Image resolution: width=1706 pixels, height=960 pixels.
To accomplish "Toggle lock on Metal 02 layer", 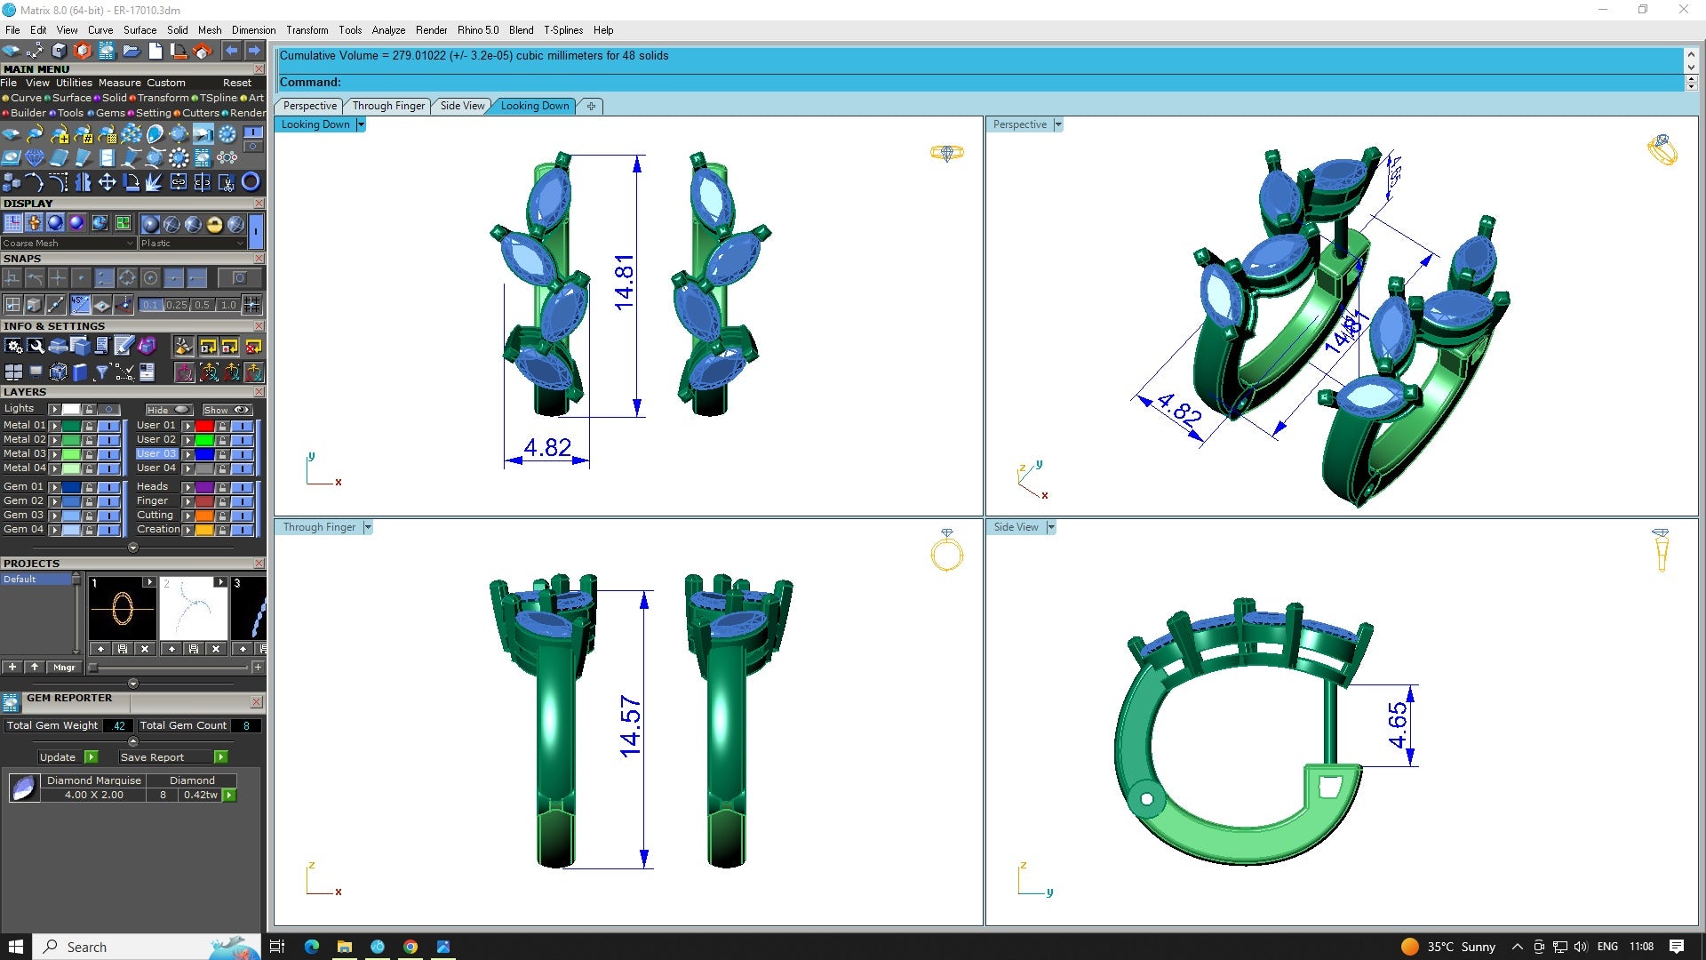I will point(89,440).
